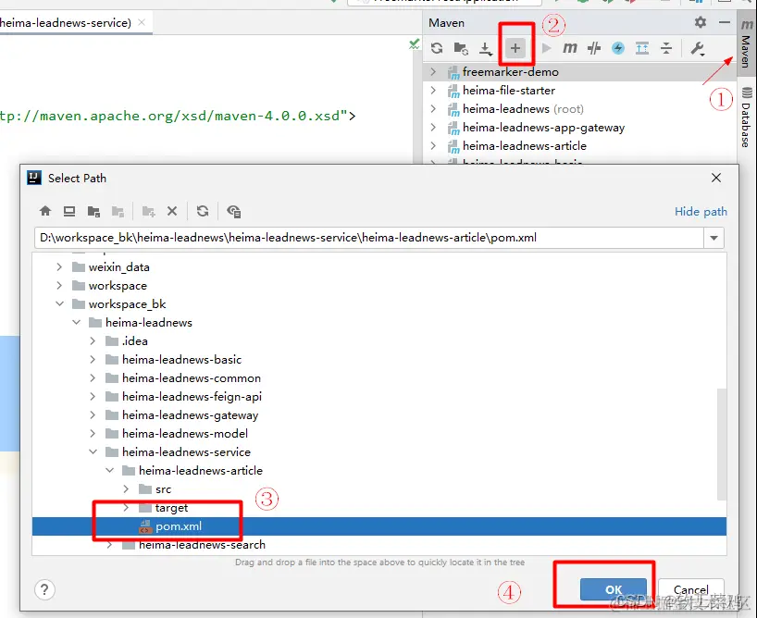Refresh file tree icon in dialog

[x=203, y=211]
